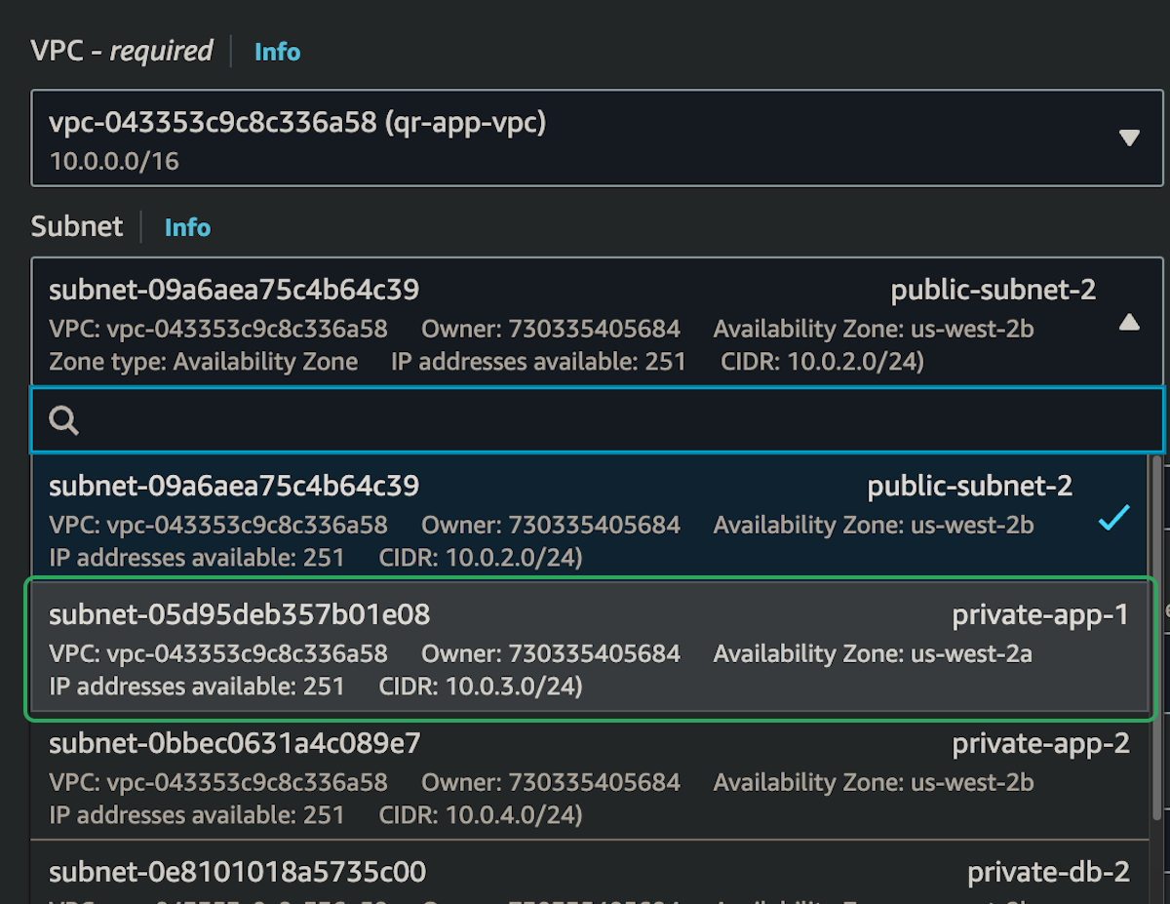Click CIDR 10.0.4.0/24 text
The image size is (1170, 904).
[x=481, y=814]
